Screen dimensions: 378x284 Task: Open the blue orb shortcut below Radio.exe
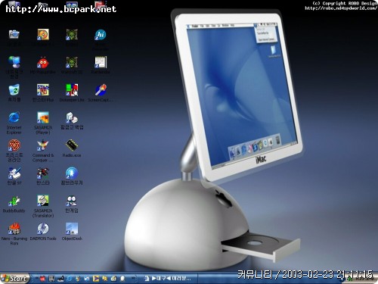[x=72, y=173]
